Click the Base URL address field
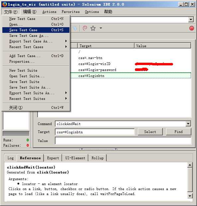197x206 pixels. pos(129,20)
